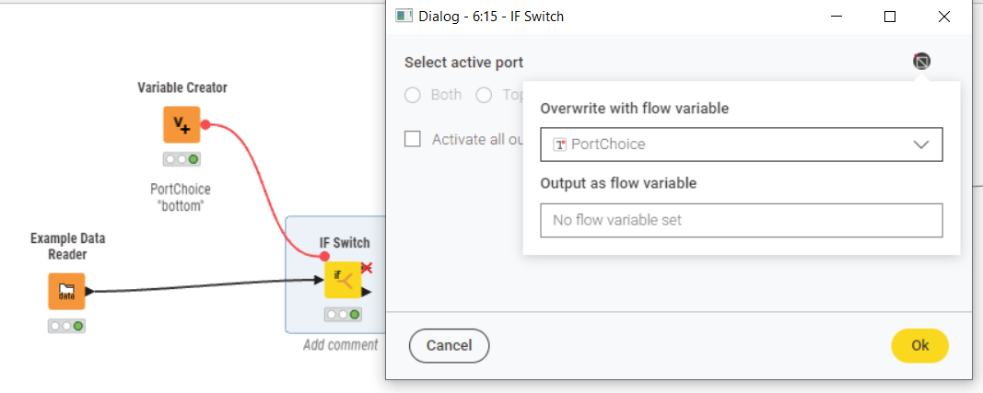Click the Output as flow variable field

point(741,220)
